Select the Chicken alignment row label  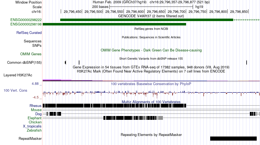[35, 122]
